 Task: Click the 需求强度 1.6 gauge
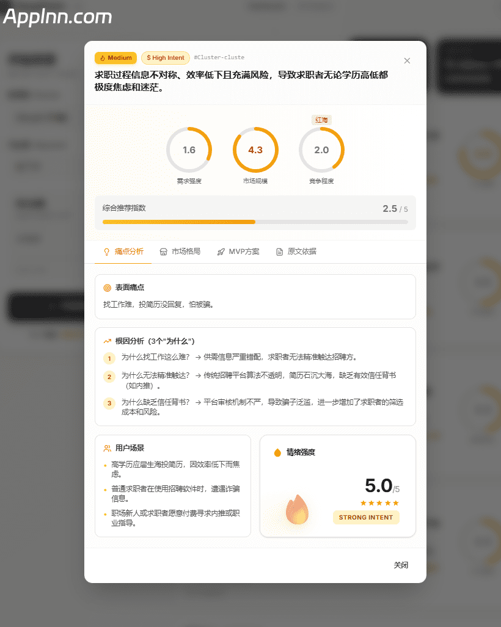pos(189,150)
